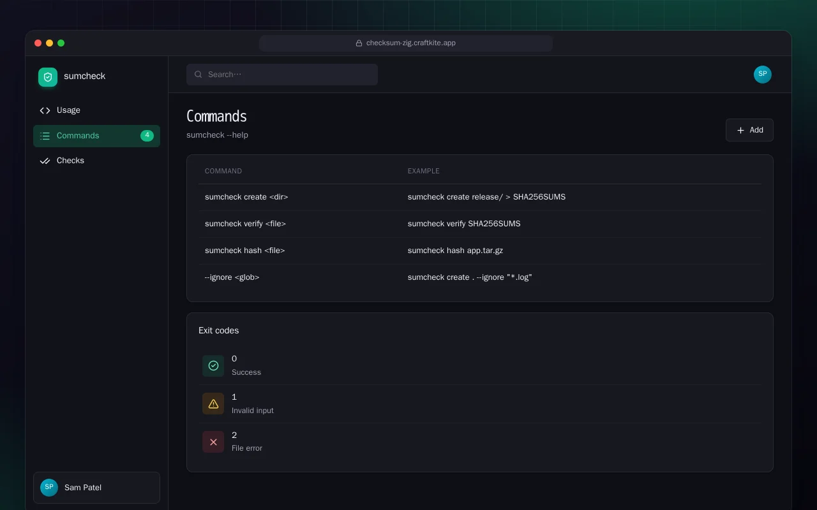Click the Commands page heading

click(x=216, y=117)
